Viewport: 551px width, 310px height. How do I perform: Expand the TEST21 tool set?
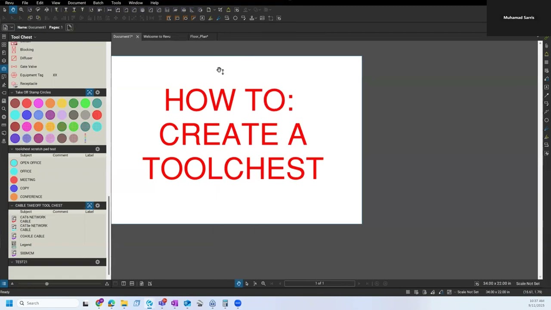click(x=12, y=262)
